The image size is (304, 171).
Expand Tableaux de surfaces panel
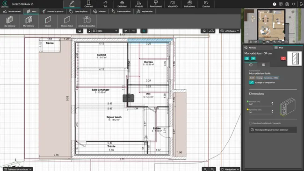point(18,169)
